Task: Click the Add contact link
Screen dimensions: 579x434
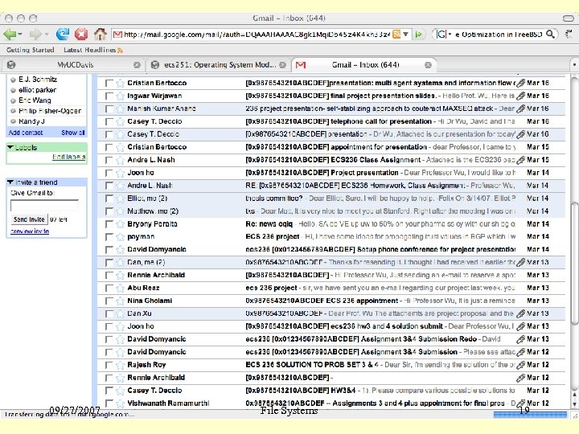Action: click(26, 133)
